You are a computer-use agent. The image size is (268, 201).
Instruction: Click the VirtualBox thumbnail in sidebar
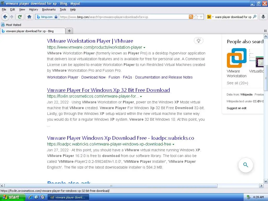coord(256,58)
